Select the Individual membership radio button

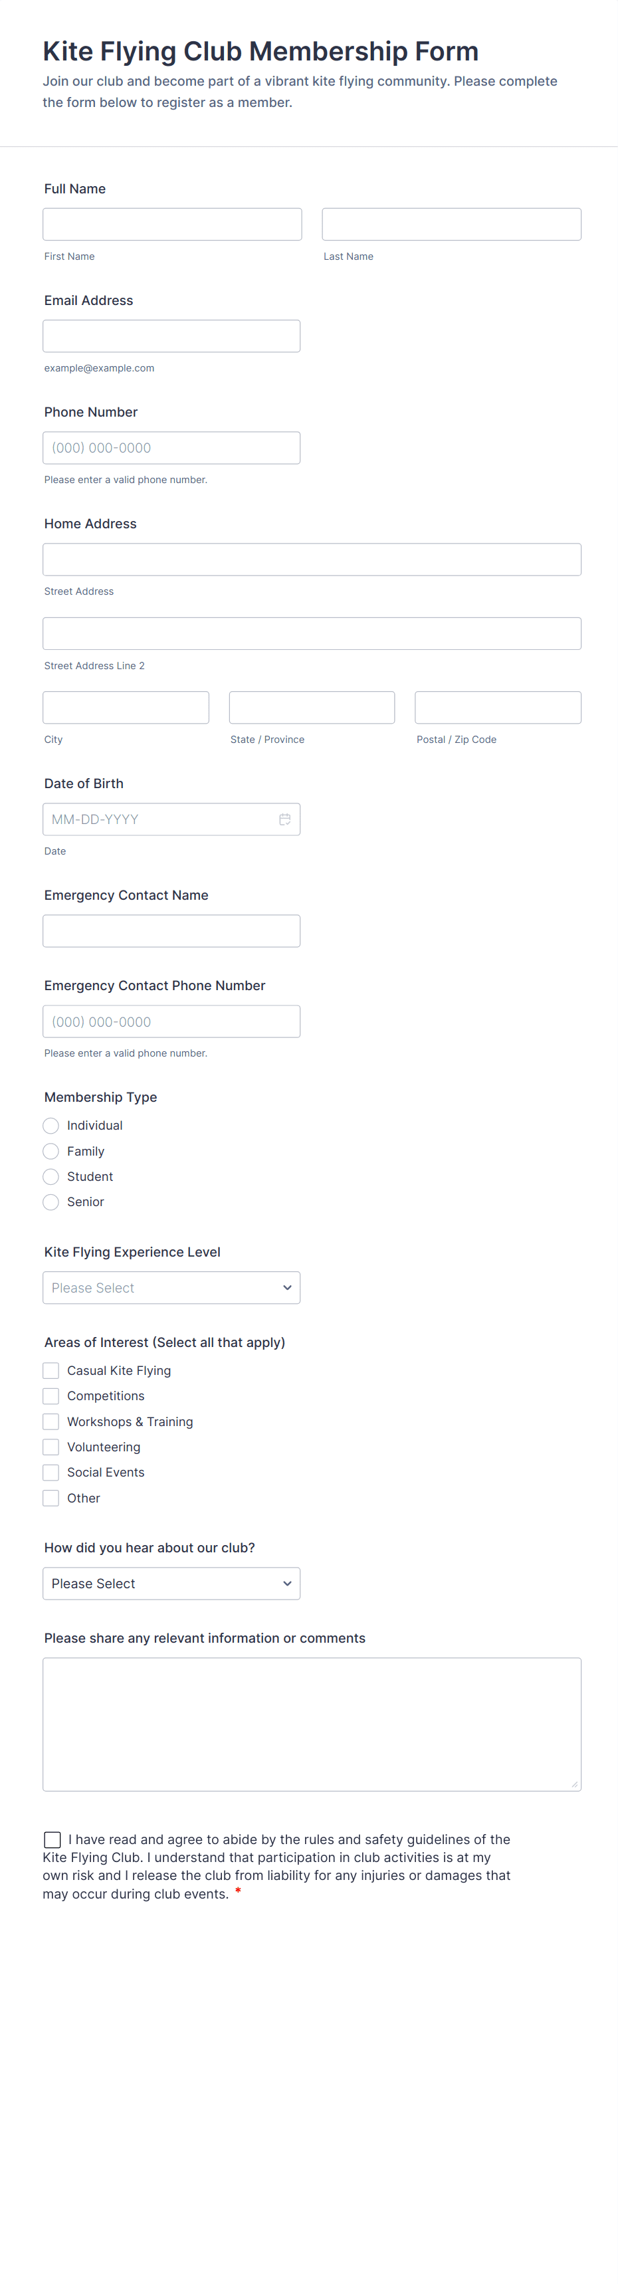click(x=51, y=1125)
